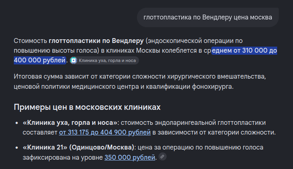Click the bullet marker before «Клиника уха, горла и носа»
The image size is (293, 169).
[17, 123]
